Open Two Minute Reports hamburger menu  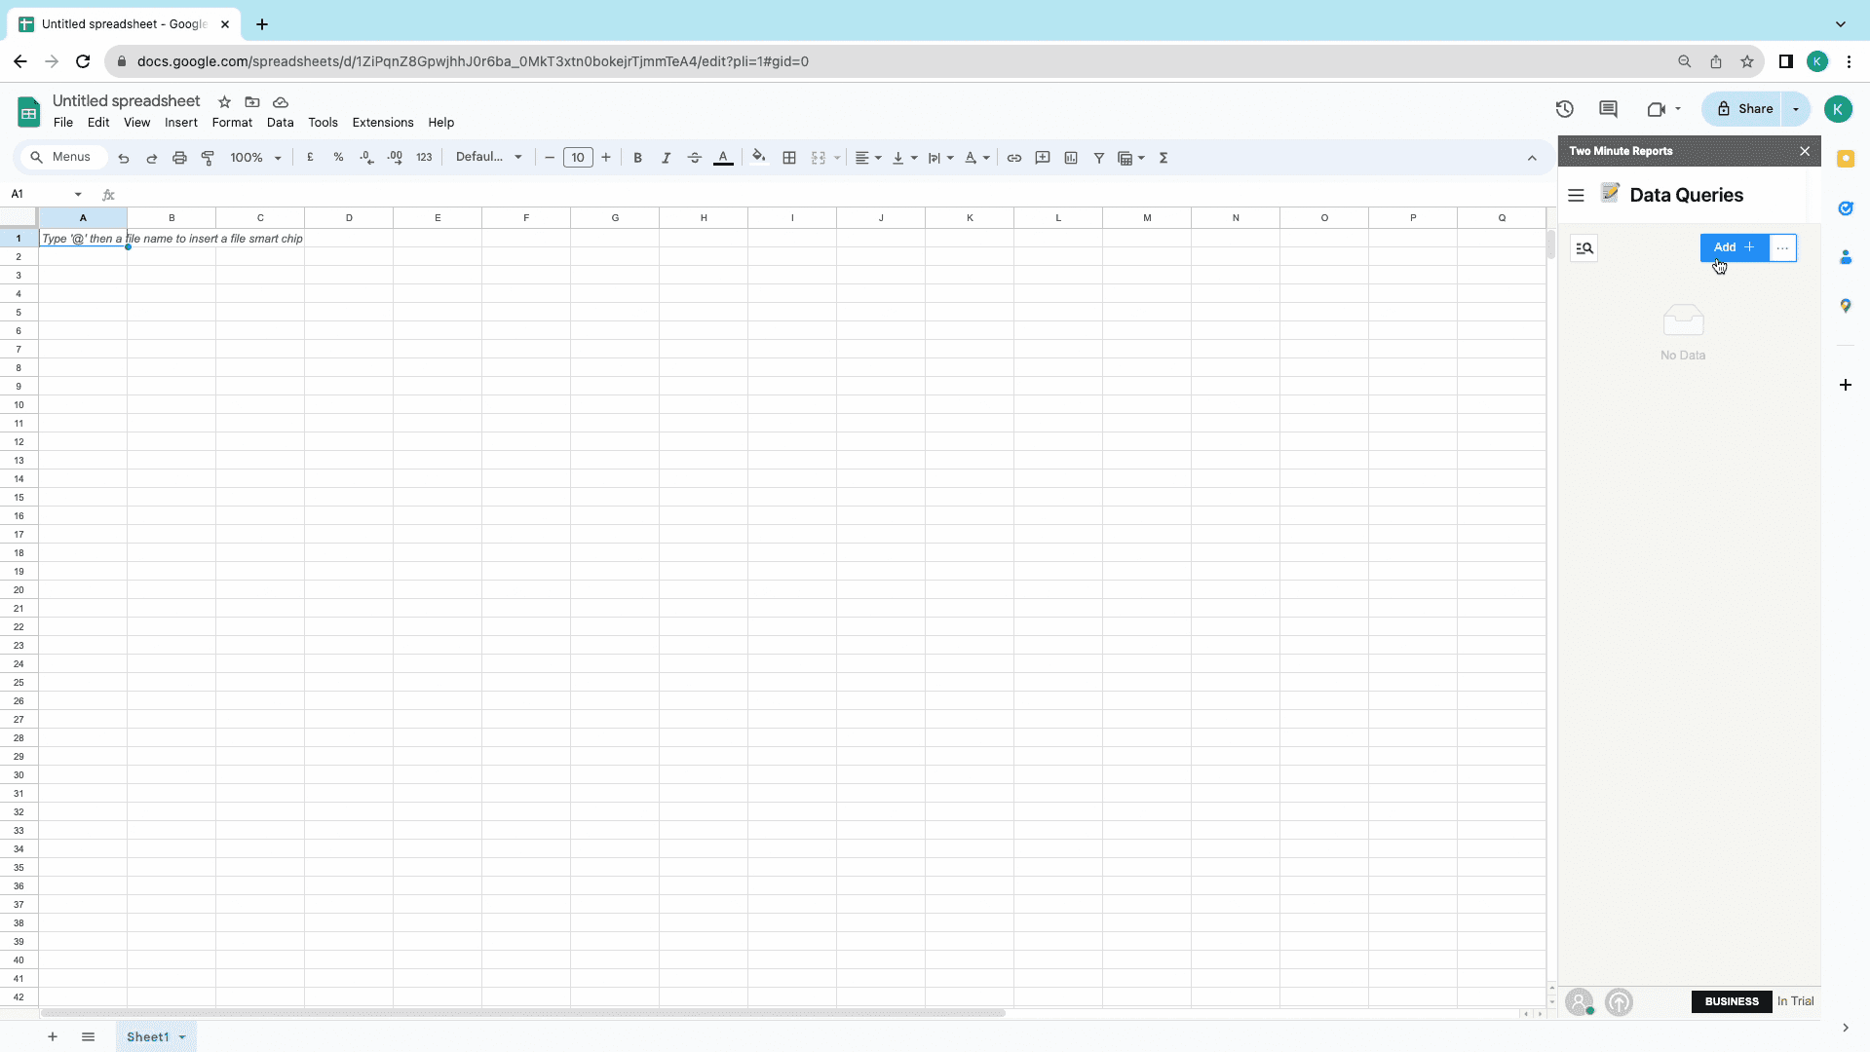1576,195
